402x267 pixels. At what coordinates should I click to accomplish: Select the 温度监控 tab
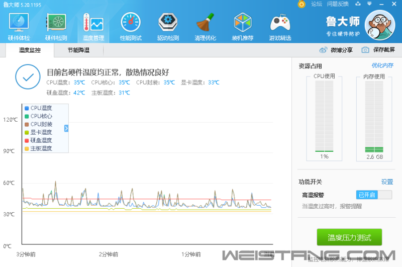(30, 50)
